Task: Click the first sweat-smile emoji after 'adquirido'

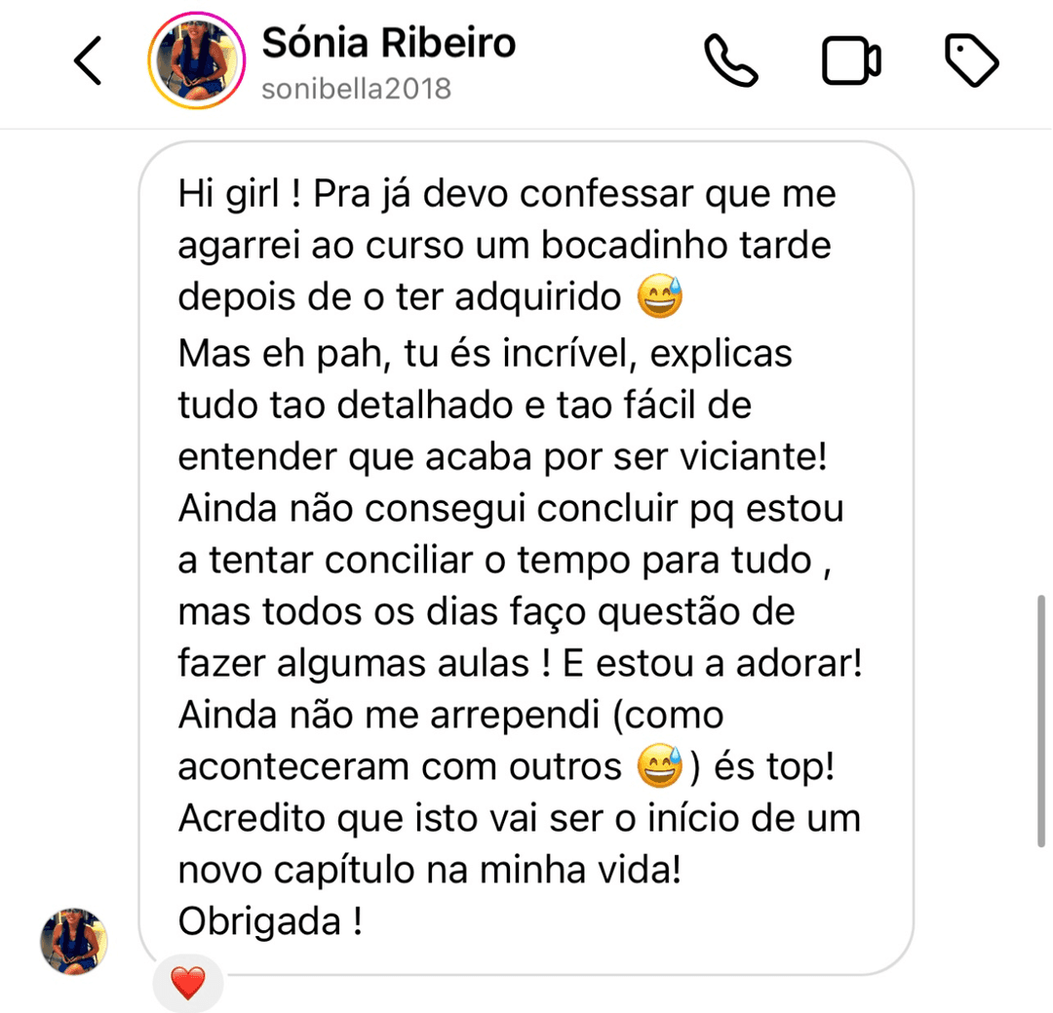Action: pyautogui.click(x=659, y=298)
